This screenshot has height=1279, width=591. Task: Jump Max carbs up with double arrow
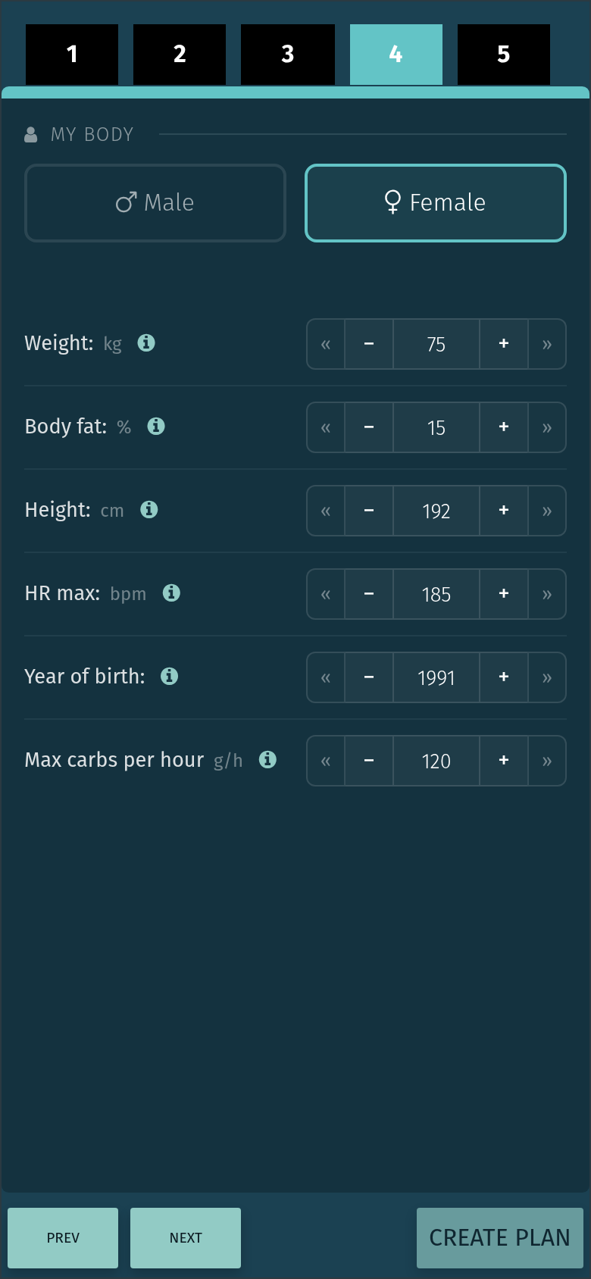coord(547,761)
